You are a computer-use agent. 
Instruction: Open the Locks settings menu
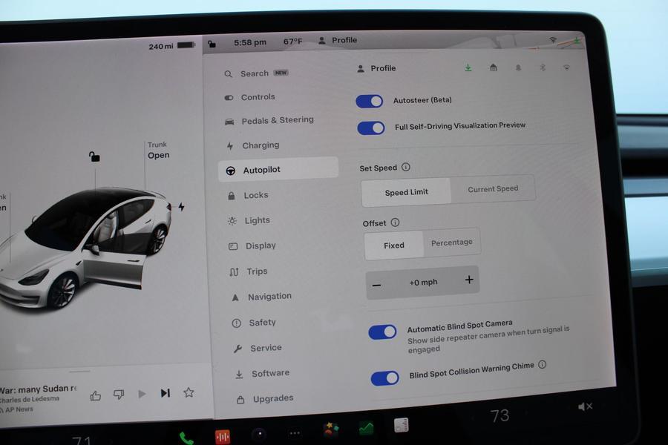[x=255, y=196]
